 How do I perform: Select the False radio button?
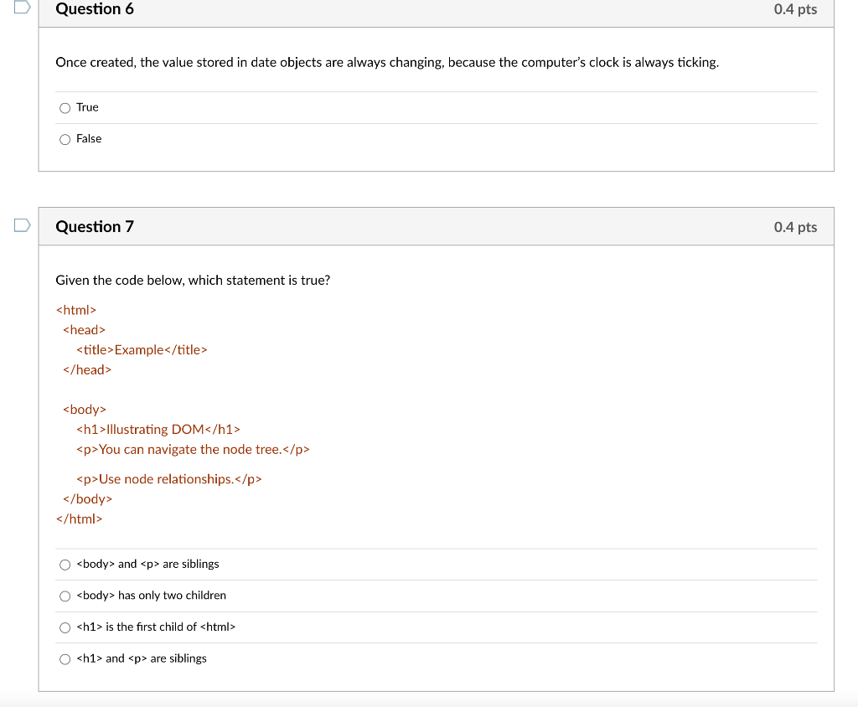click(x=65, y=139)
